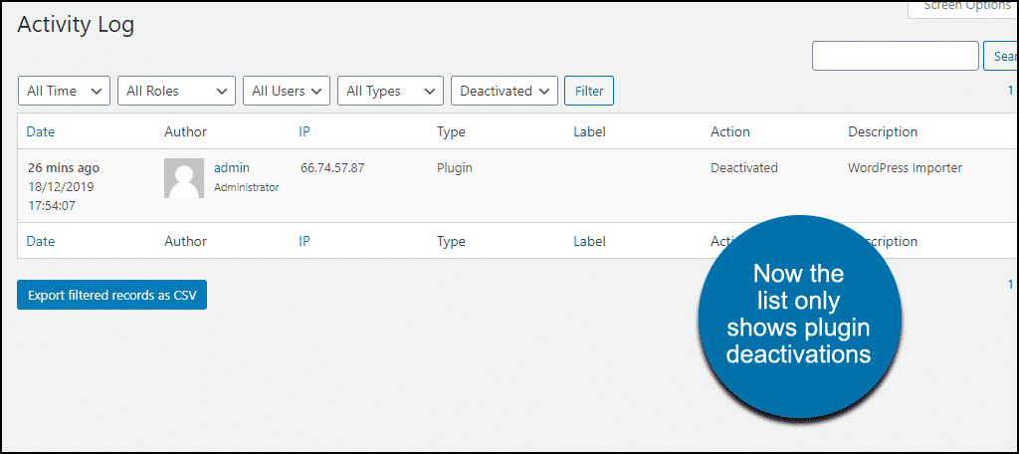Image resolution: width=1019 pixels, height=454 pixels.
Task: Open the All Roles filter dropdown
Action: click(x=177, y=91)
